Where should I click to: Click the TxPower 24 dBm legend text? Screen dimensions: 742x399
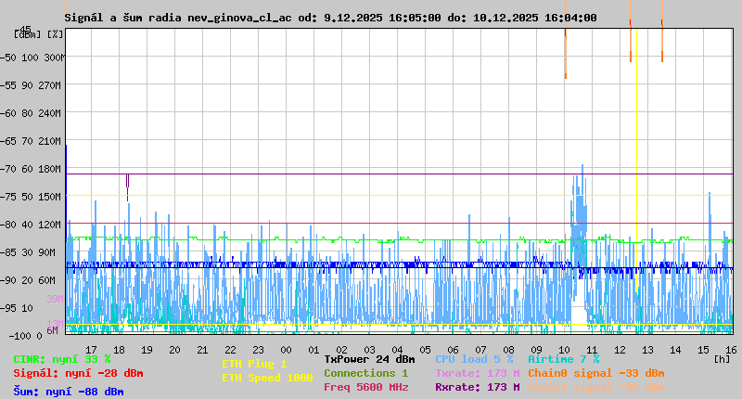(369, 358)
